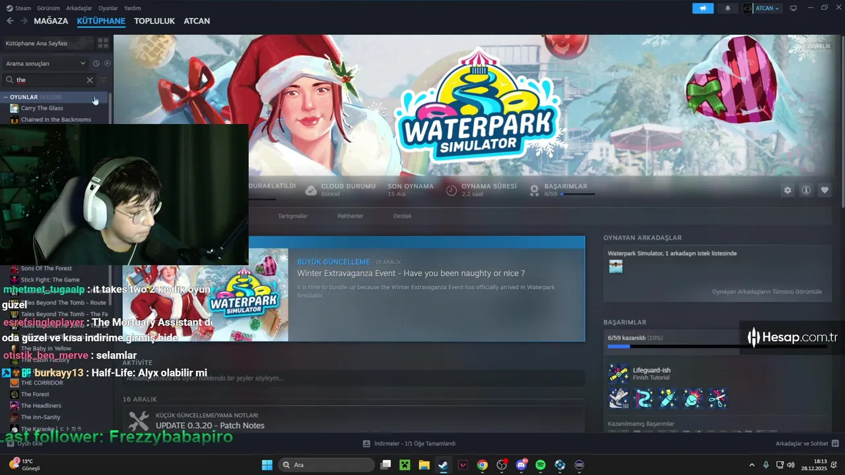Open the Yardım menu

(133, 8)
